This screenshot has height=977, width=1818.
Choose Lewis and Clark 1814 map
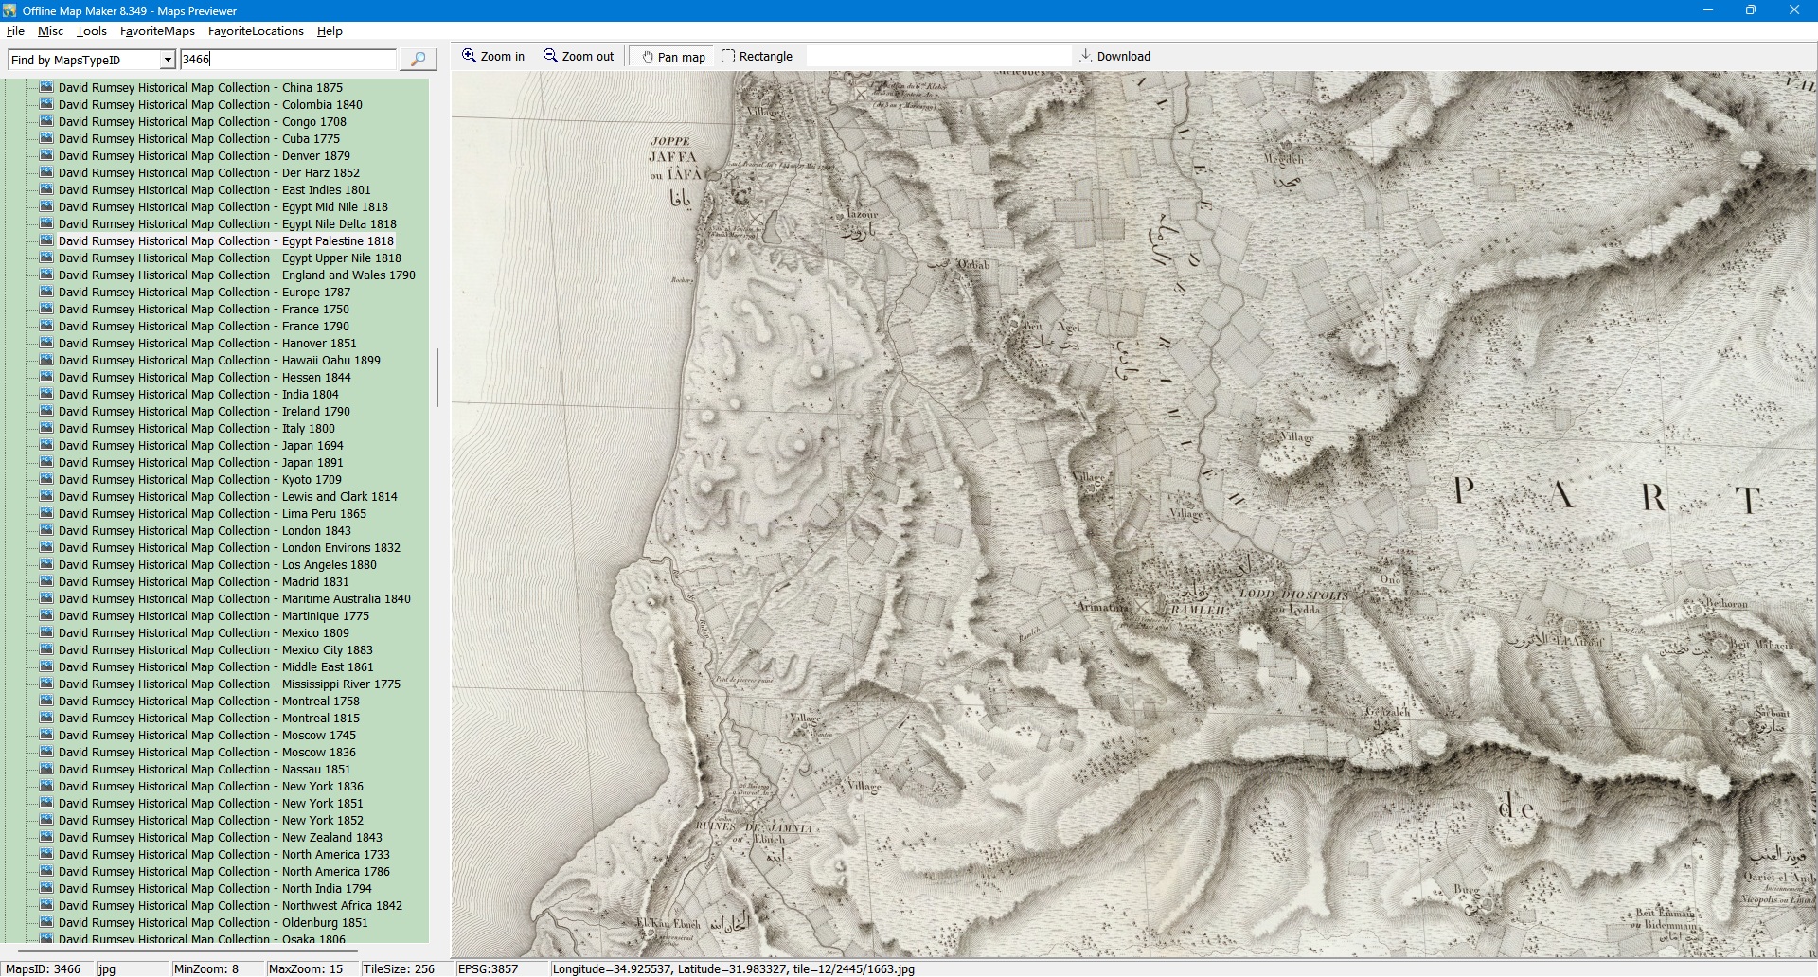[227, 497]
